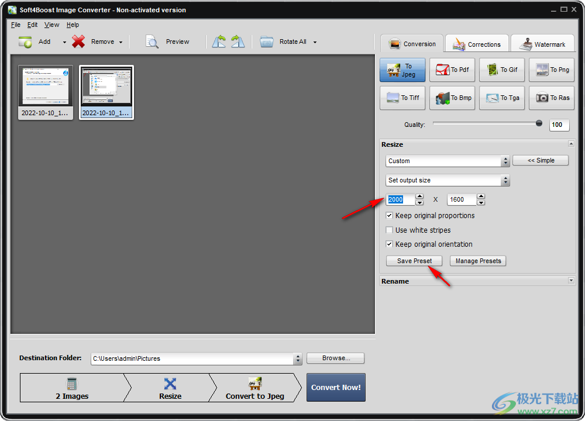Open the Custom resize preset dropdown
This screenshot has width=585, height=421.
(x=448, y=161)
